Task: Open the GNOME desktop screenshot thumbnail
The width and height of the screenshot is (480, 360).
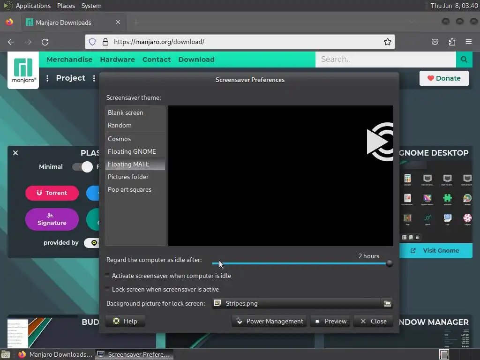Action: pyautogui.click(x=435, y=202)
